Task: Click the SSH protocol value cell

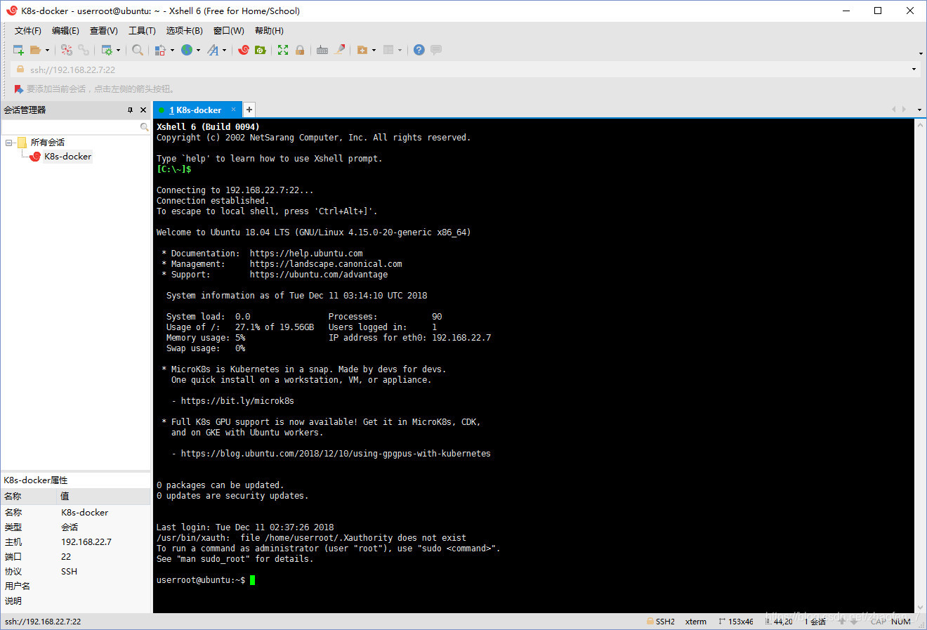Action: pyautogui.click(x=70, y=572)
